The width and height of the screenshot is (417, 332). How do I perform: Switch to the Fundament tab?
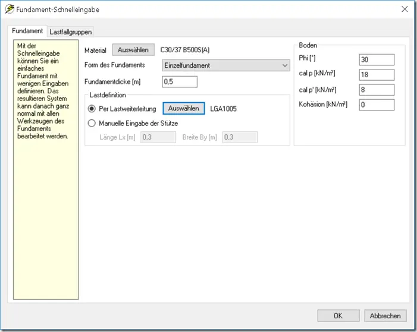[x=27, y=31]
